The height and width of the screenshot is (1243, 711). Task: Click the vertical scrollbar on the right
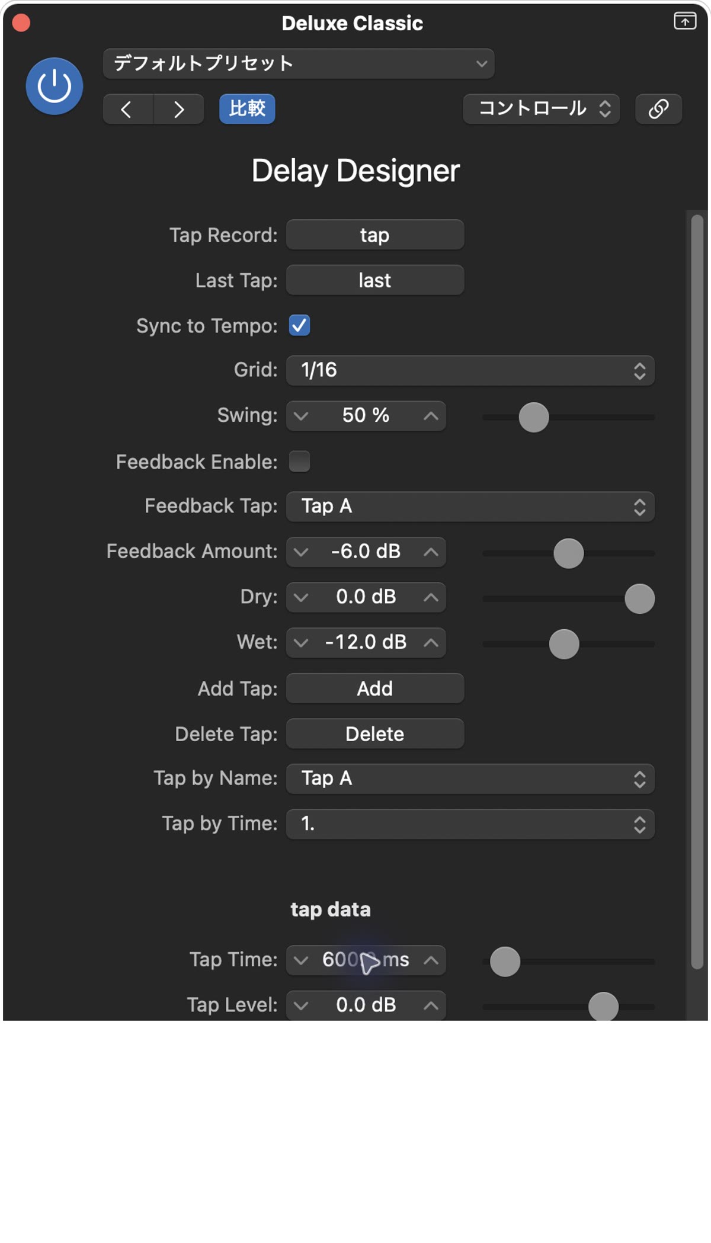pos(697,592)
